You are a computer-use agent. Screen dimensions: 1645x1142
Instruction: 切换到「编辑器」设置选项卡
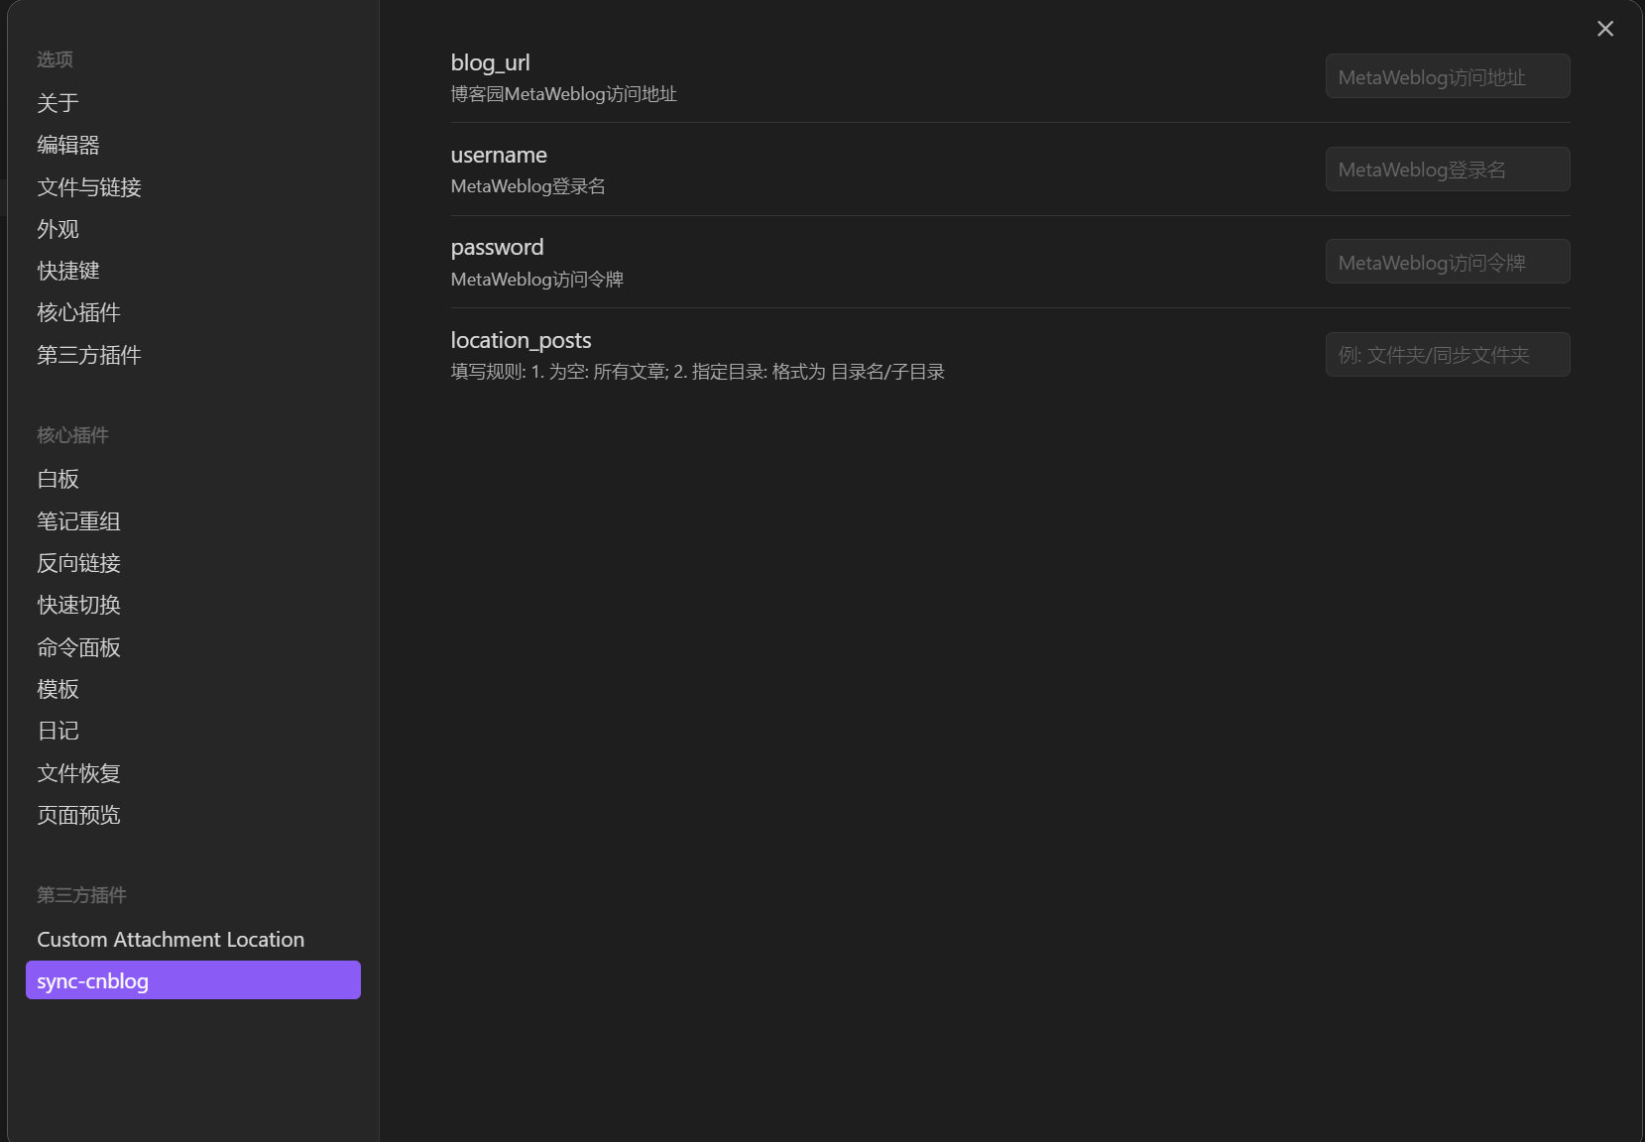(69, 145)
